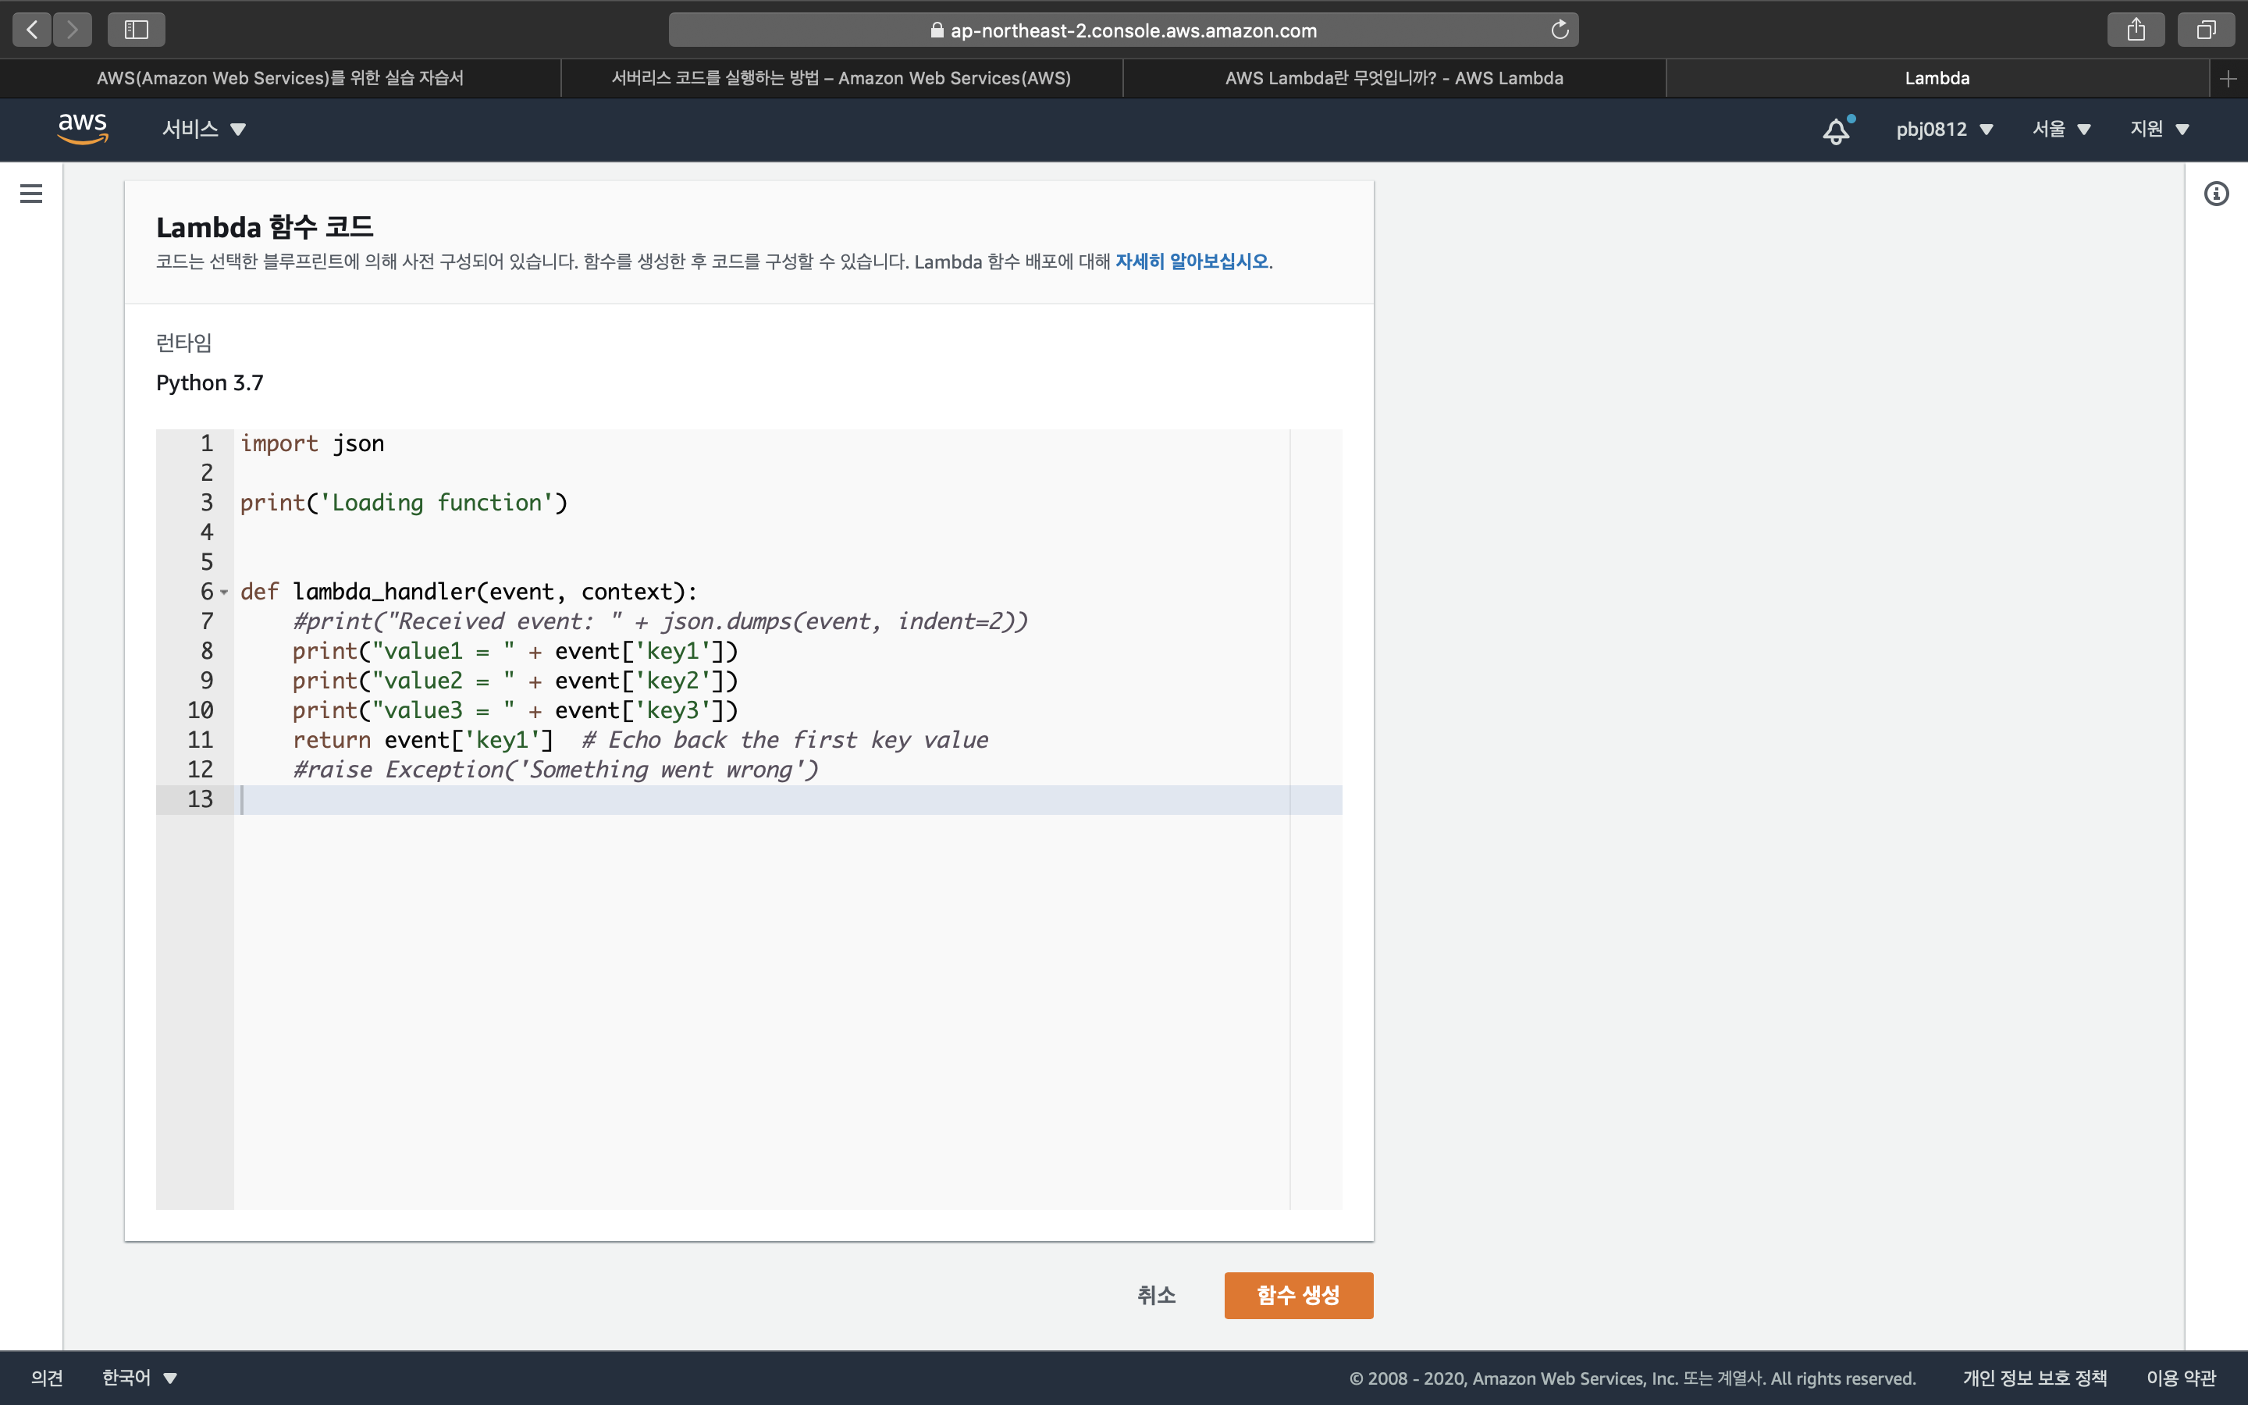Switch to the AWS Lambda란 무엇입니까 tab
This screenshot has width=2248, height=1405.
tap(1393, 79)
